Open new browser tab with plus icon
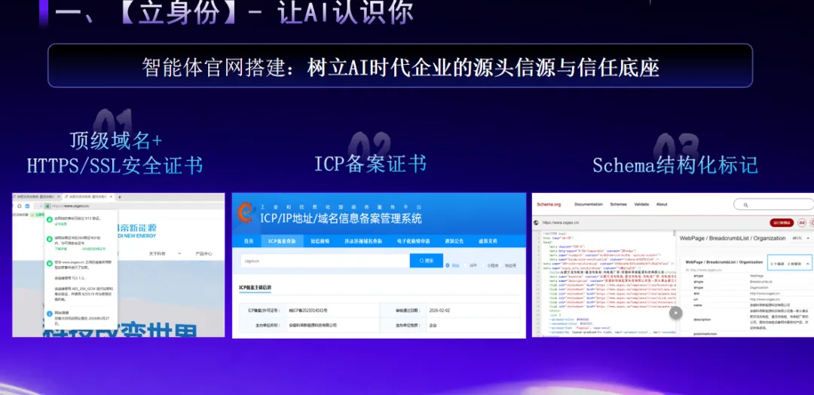814x395 pixels. (119, 197)
